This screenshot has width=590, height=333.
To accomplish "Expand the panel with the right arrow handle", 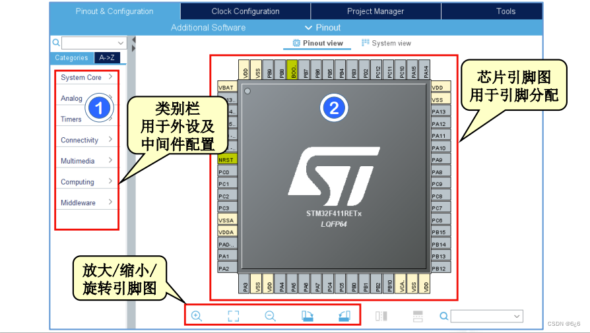I will [133, 48].
